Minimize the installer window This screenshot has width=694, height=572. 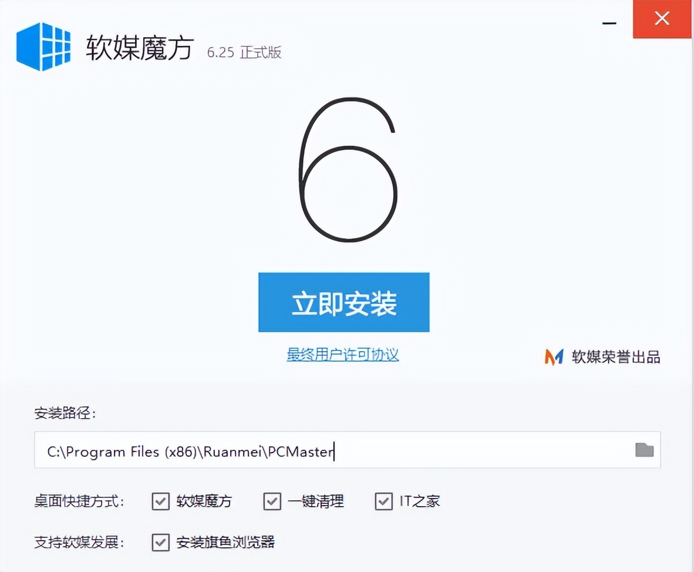[x=609, y=23]
